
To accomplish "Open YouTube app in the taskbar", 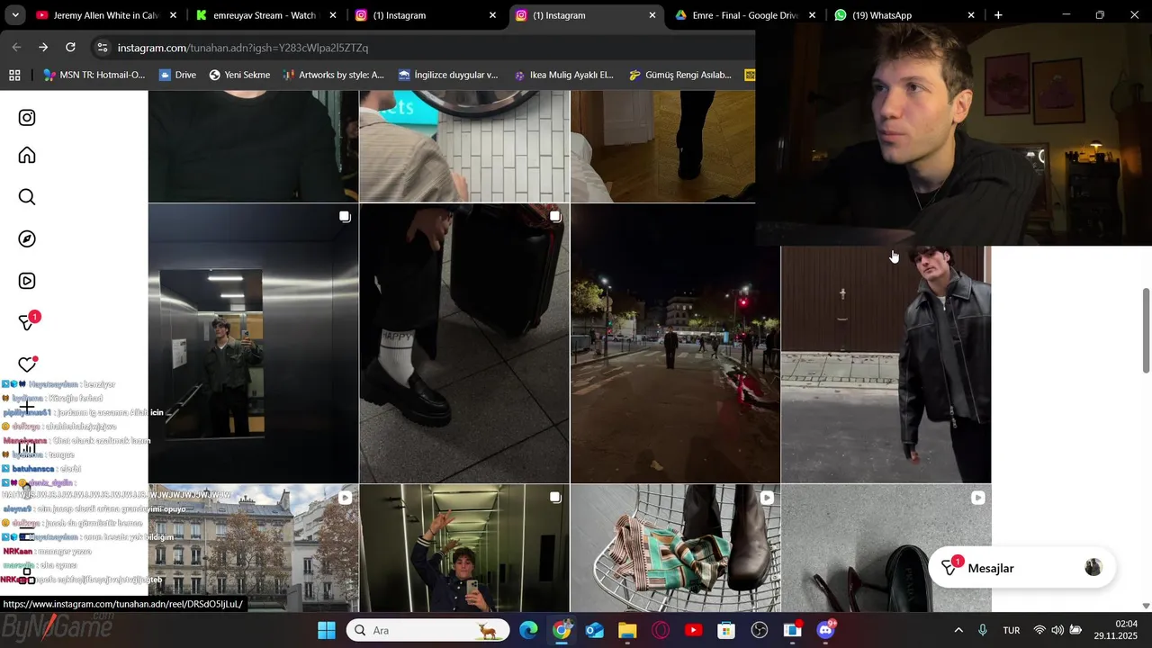I will pyautogui.click(x=694, y=630).
